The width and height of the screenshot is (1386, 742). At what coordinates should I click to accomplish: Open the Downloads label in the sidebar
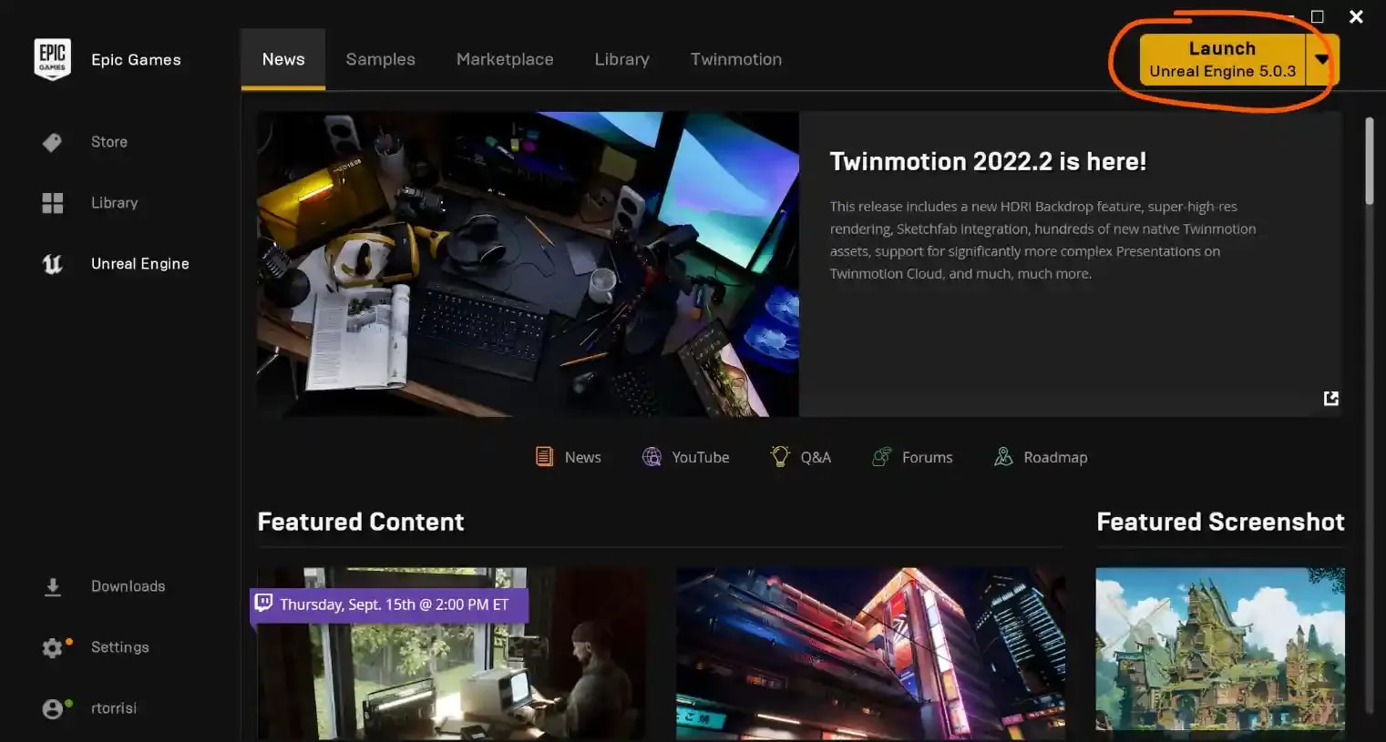(x=128, y=587)
